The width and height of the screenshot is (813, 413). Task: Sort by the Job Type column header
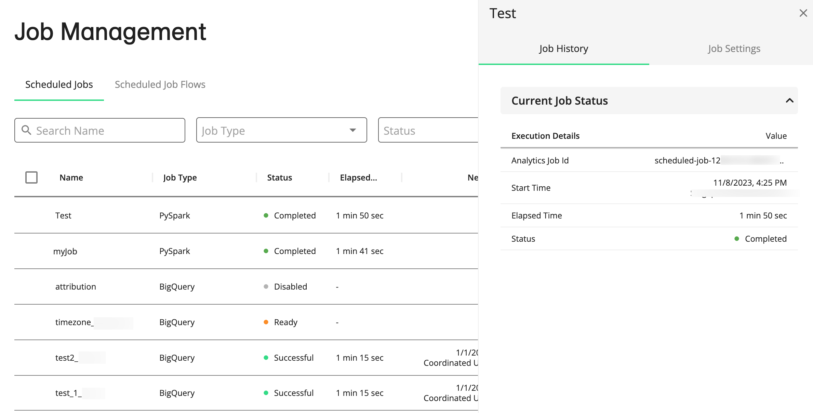(180, 177)
